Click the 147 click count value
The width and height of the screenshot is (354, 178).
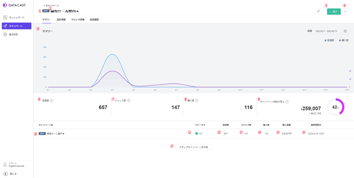(175, 107)
